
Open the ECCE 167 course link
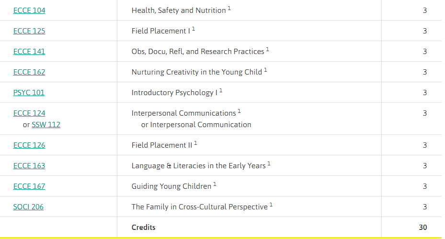[x=29, y=186]
